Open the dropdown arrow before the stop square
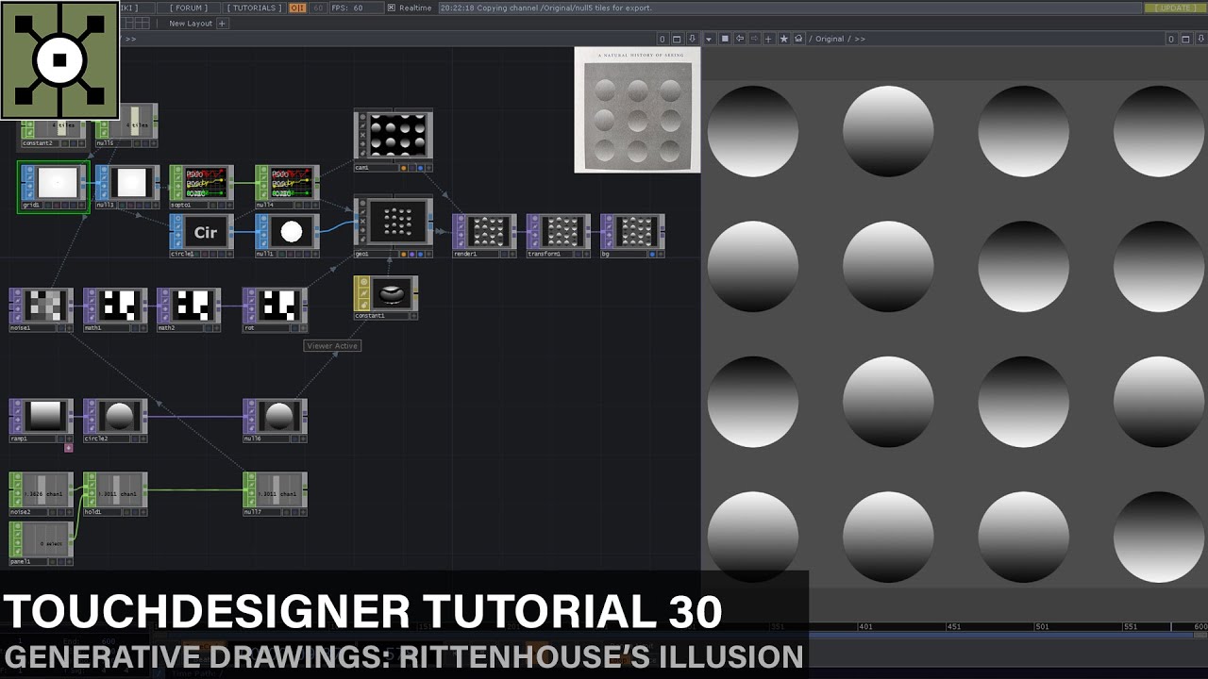The width and height of the screenshot is (1208, 679). tap(710, 39)
